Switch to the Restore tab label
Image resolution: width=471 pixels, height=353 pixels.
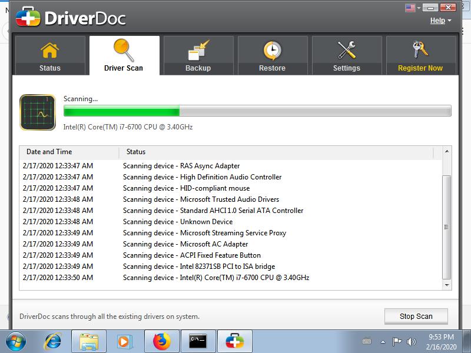[x=272, y=68]
